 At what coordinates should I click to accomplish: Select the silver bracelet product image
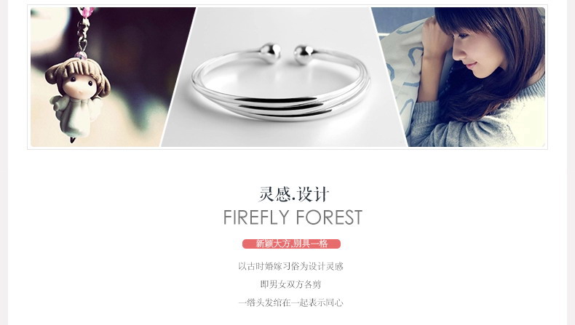point(284,77)
